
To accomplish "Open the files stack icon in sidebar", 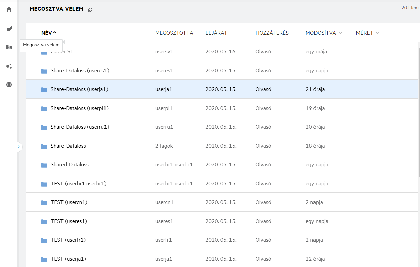I will (x=9, y=28).
